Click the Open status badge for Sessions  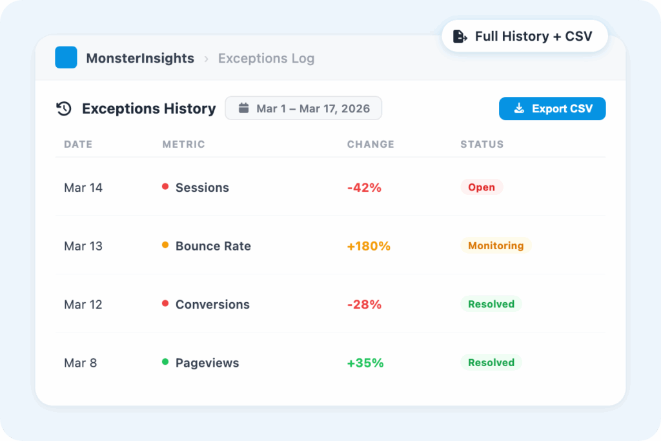pyautogui.click(x=482, y=187)
